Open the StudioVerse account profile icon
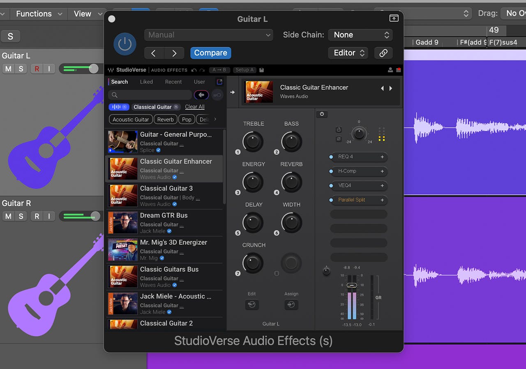The image size is (526, 369). (x=390, y=70)
